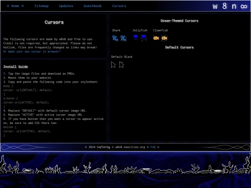Download the Default Black arrow cursor
This screenshot has height=188, width=251.
(x=113, y=65)
